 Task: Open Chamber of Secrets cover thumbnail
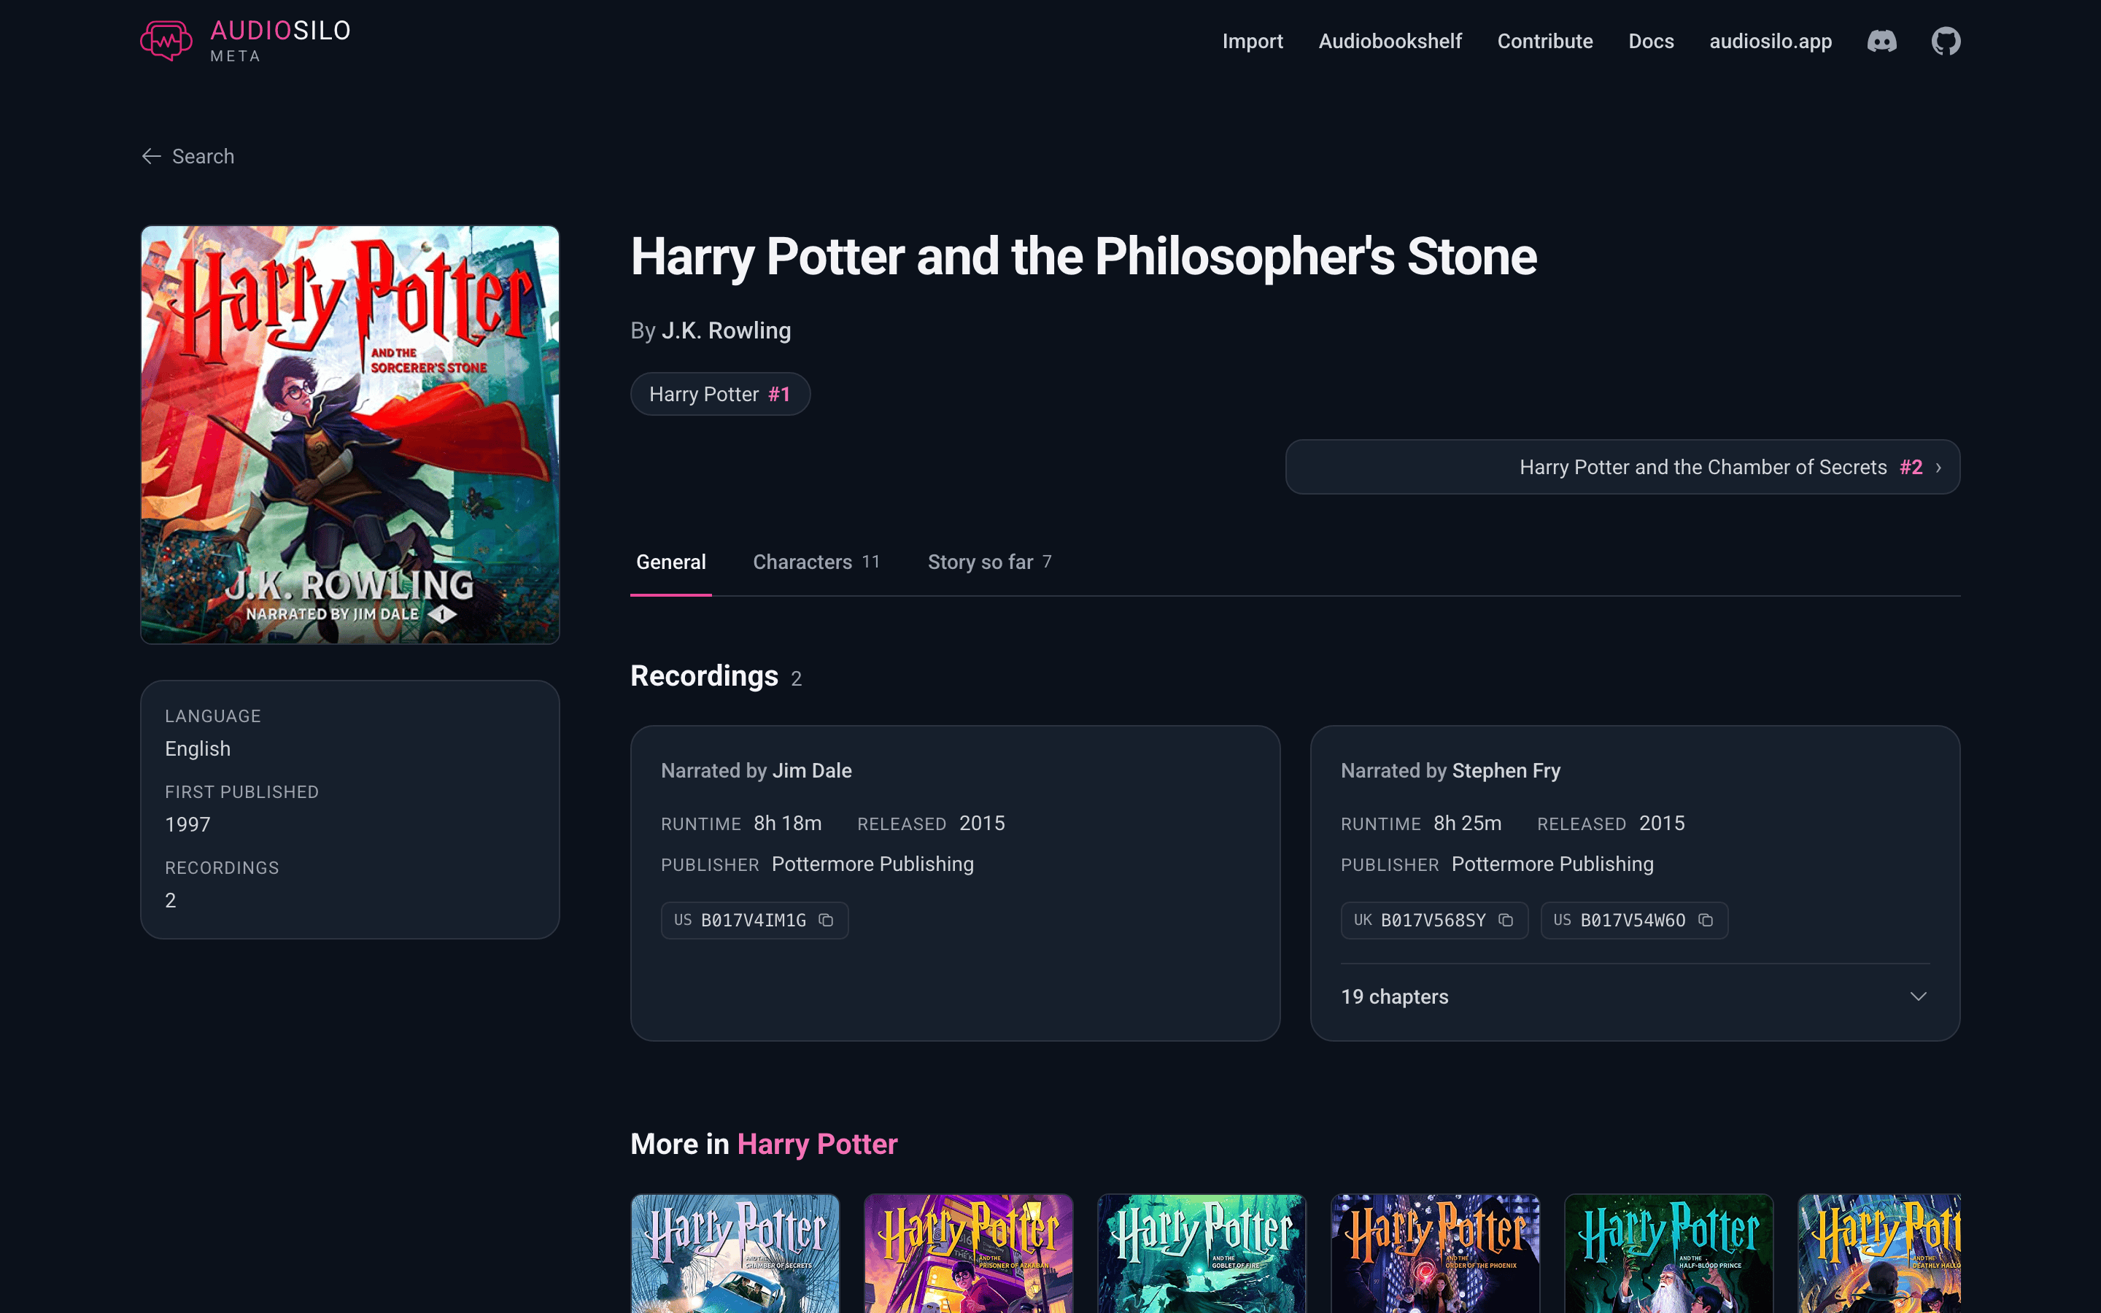(x=735, y=1253)
